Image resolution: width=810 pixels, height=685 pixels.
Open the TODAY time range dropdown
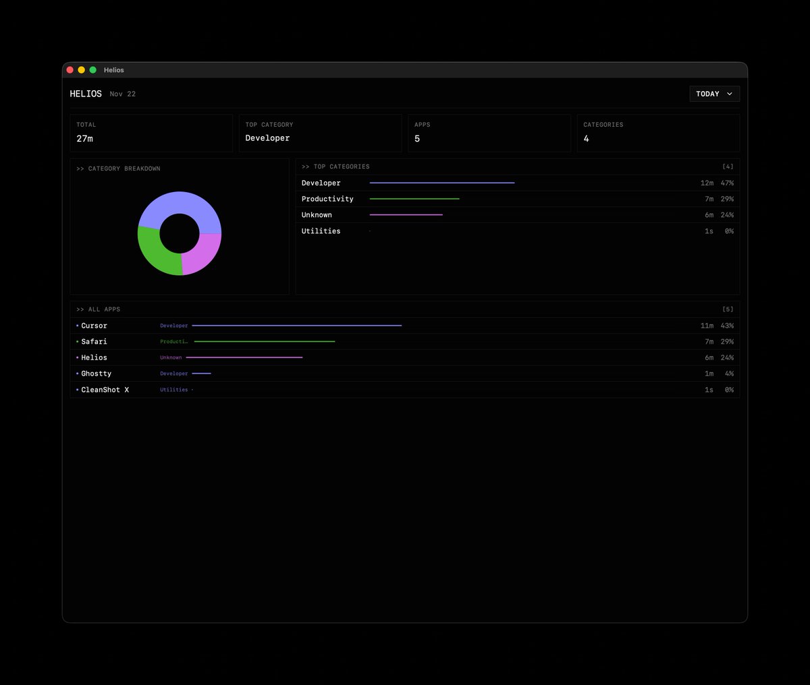pyautogui.click(x=714, y=94)
